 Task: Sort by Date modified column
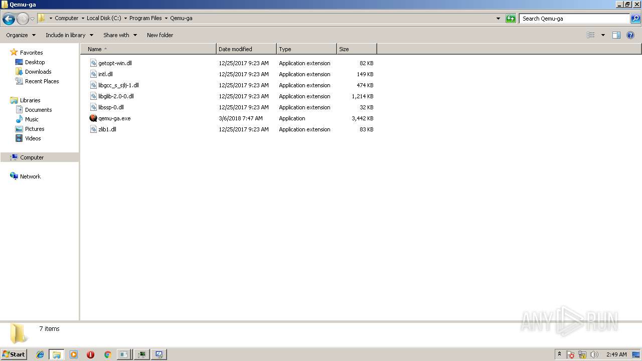[x=246, y=49]
